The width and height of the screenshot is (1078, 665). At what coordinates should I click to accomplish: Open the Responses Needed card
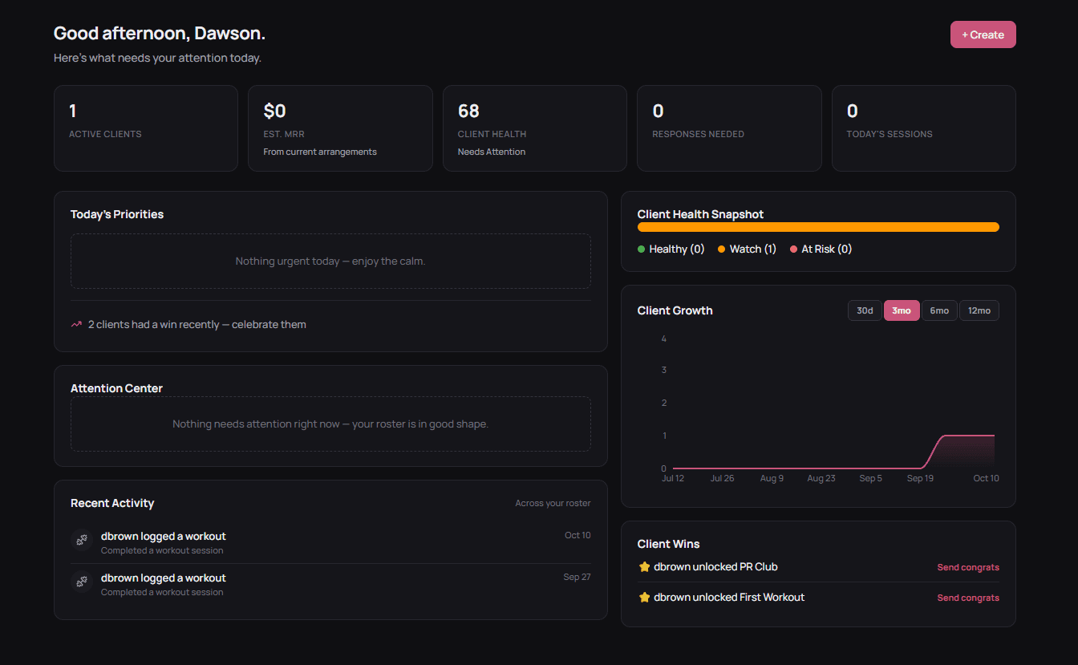(729, 128)
